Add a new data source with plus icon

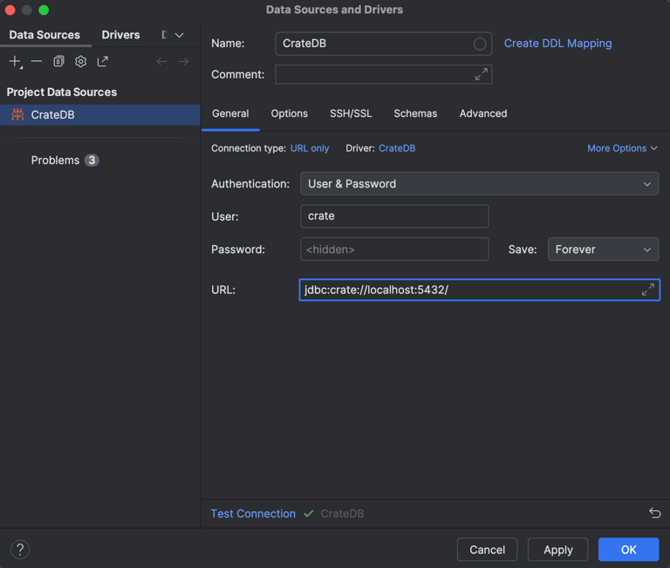pyautogui.click(x=15, y=62)
